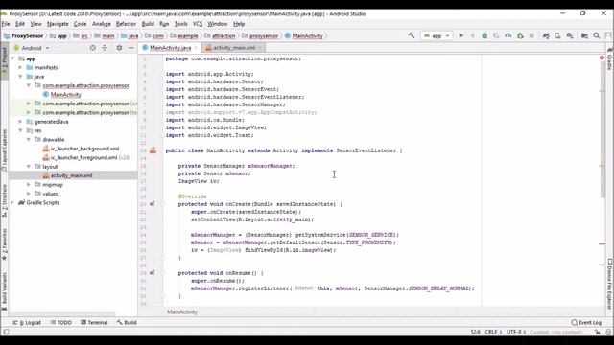614x345 pixels.
Task: Click the Collapse All icon in the Project panel
Action: [x=105, y=48]
